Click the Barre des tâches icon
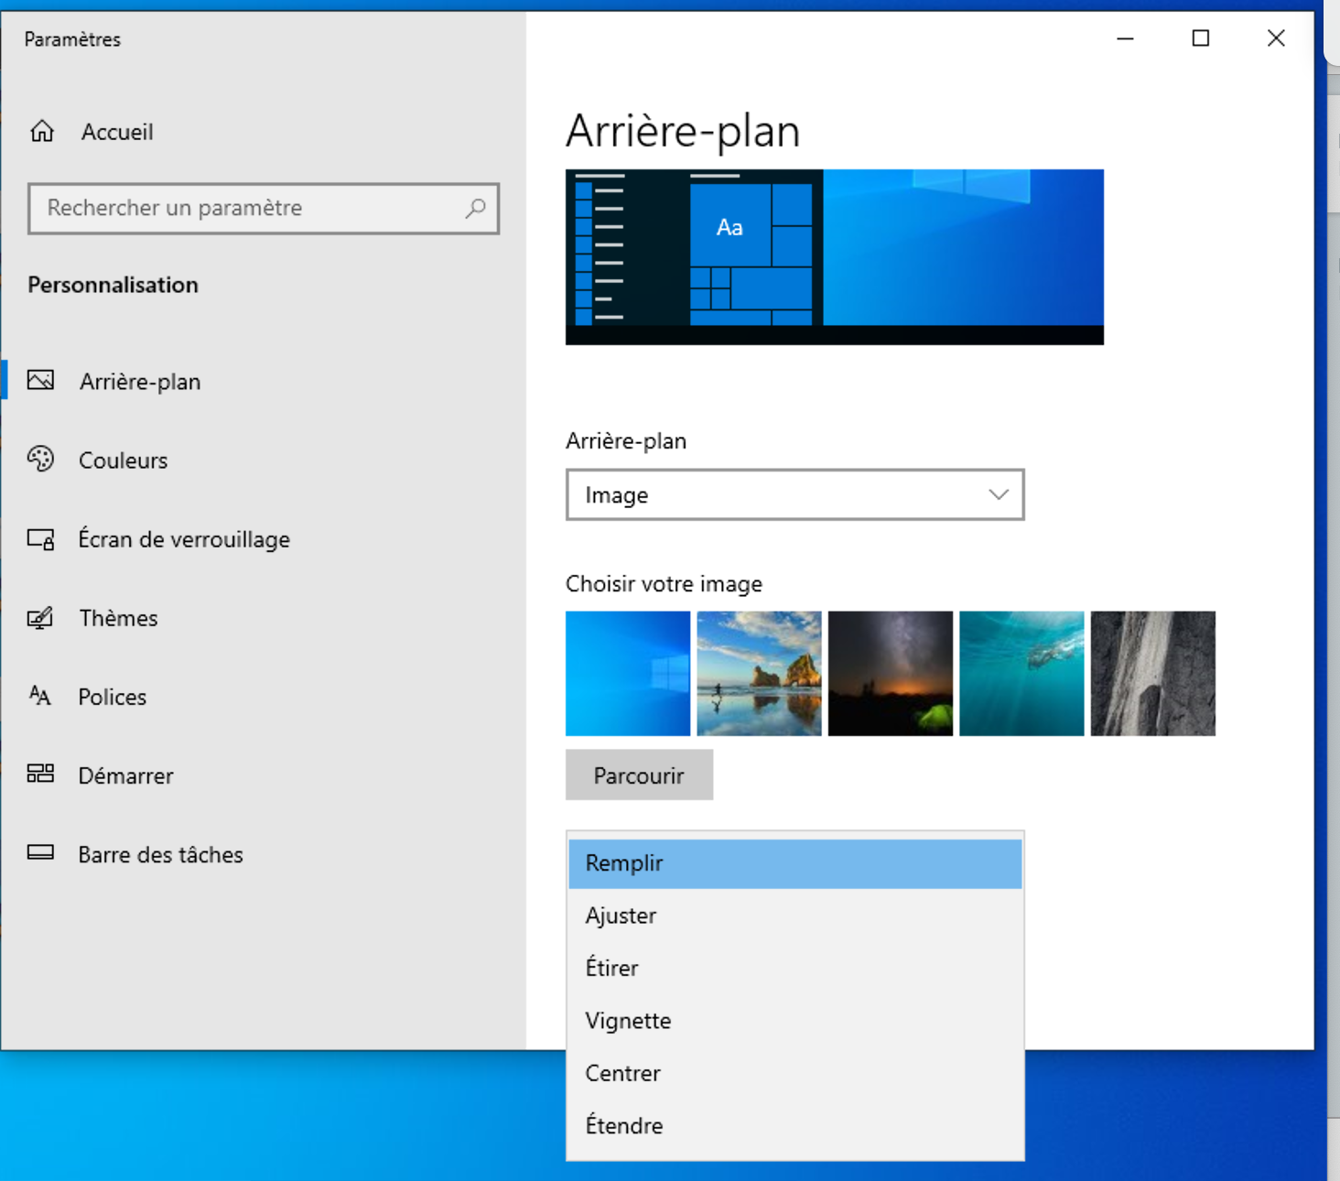The height and width of the screenshot is (1181, 1340). pyautogui.click(x=40, y=852)
